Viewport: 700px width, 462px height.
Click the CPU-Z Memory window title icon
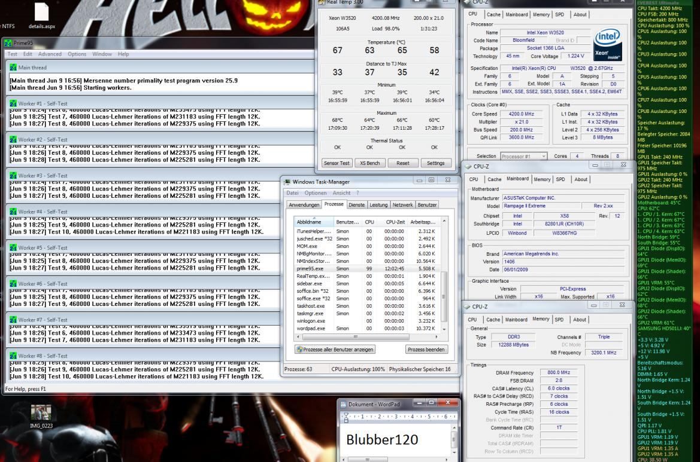click(468, 307)
